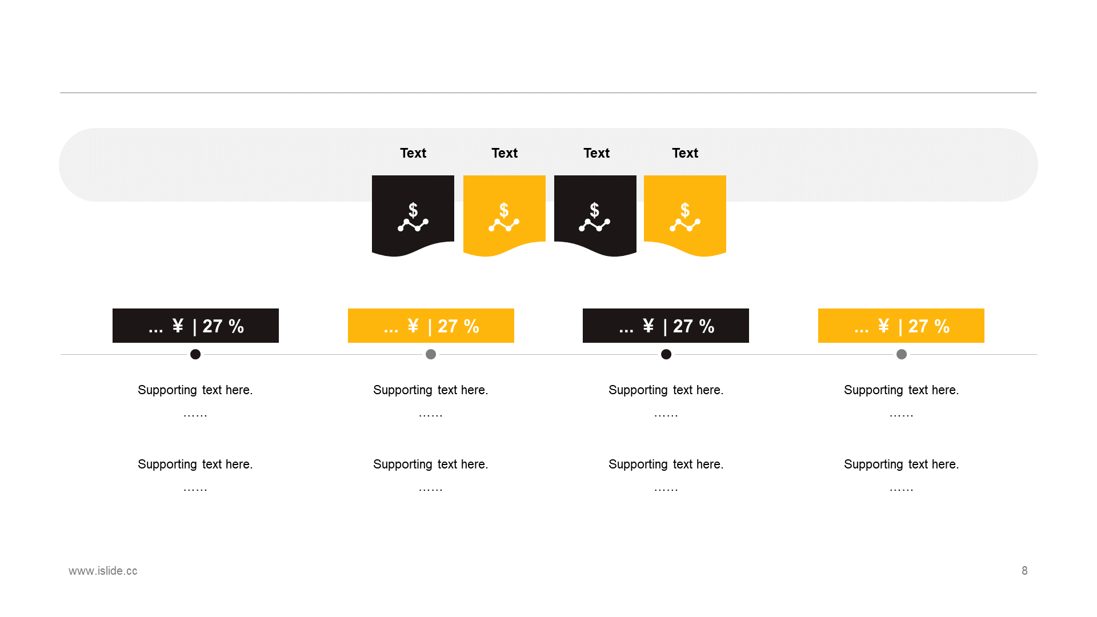Open the www.islide.cc footer link

[x=103, y=571]
